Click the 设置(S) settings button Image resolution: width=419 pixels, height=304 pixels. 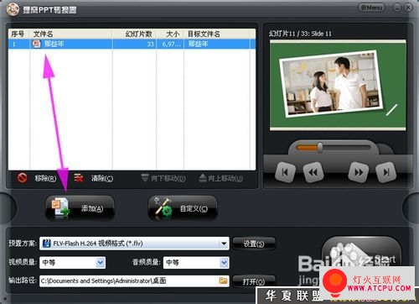coord(254,244)
